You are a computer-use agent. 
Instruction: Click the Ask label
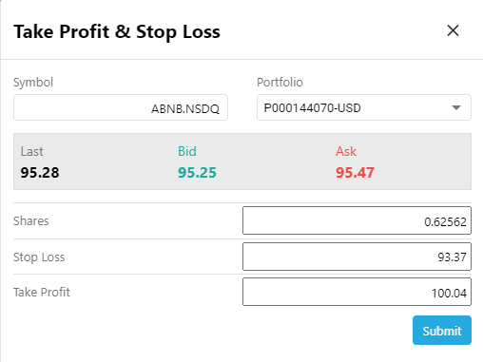(346, 151)
